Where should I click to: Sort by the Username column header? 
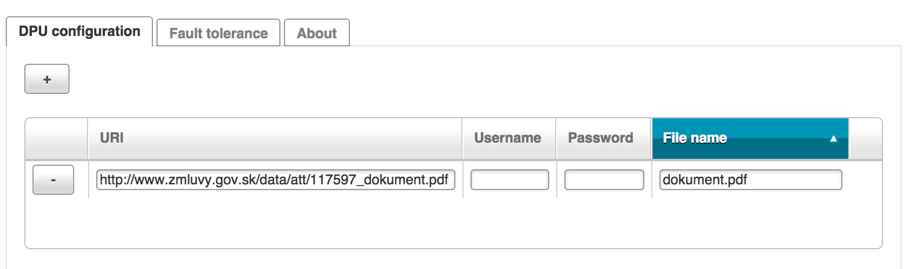[x=508, y=138]
